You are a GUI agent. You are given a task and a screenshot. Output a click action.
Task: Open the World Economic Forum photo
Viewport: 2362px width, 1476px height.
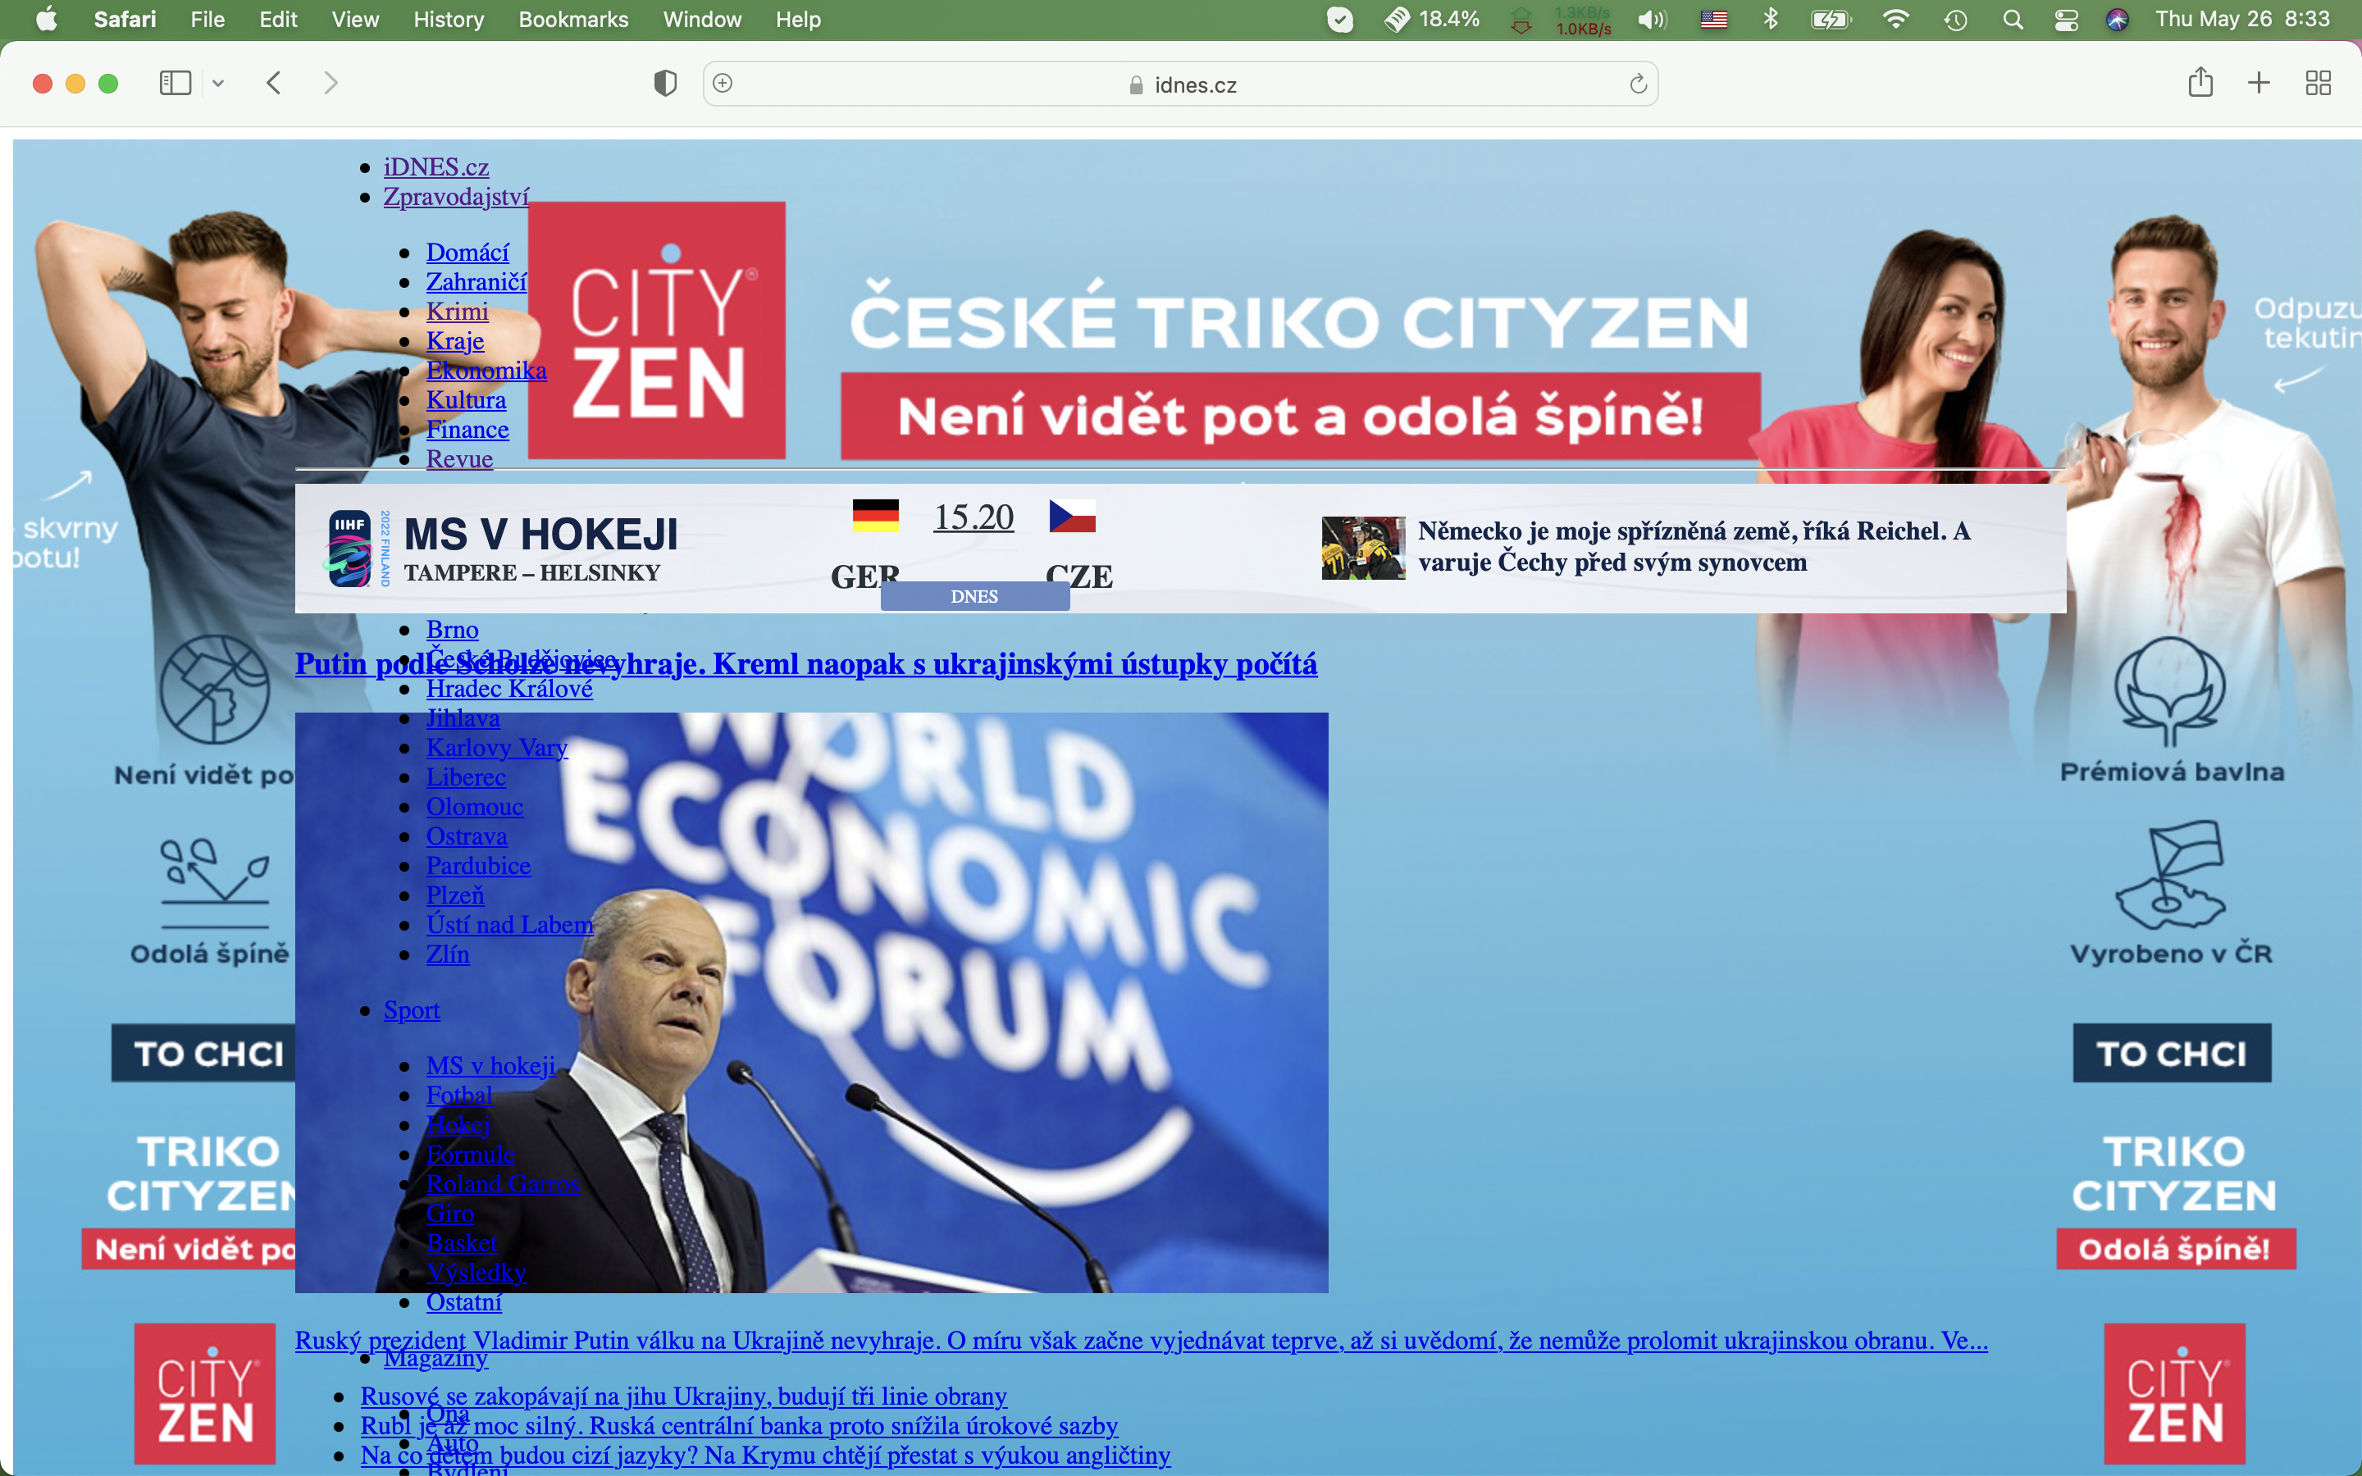(811, 1003)
